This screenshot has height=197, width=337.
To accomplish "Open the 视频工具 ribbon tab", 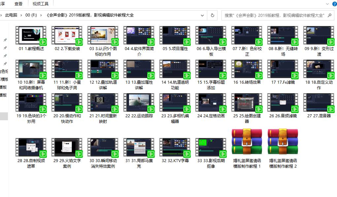I will tap(41, 4).
